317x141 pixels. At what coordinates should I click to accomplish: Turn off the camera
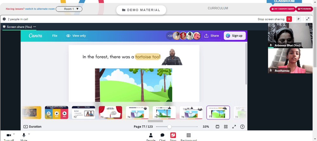pyautogui.click(x=9, y=137)
